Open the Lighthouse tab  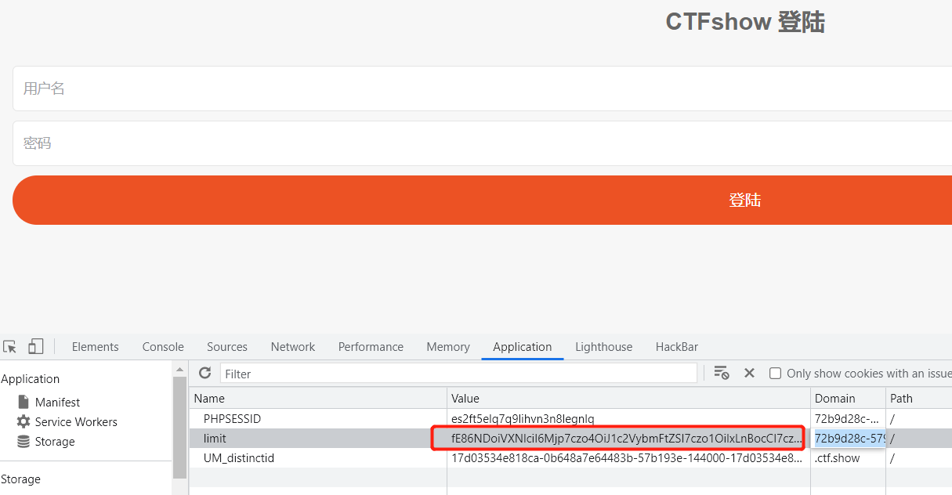pyautogui.click(x=603, y=346)
